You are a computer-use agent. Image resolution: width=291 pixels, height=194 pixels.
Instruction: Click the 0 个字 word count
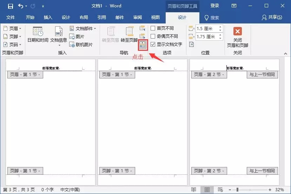tap(47, 189)
